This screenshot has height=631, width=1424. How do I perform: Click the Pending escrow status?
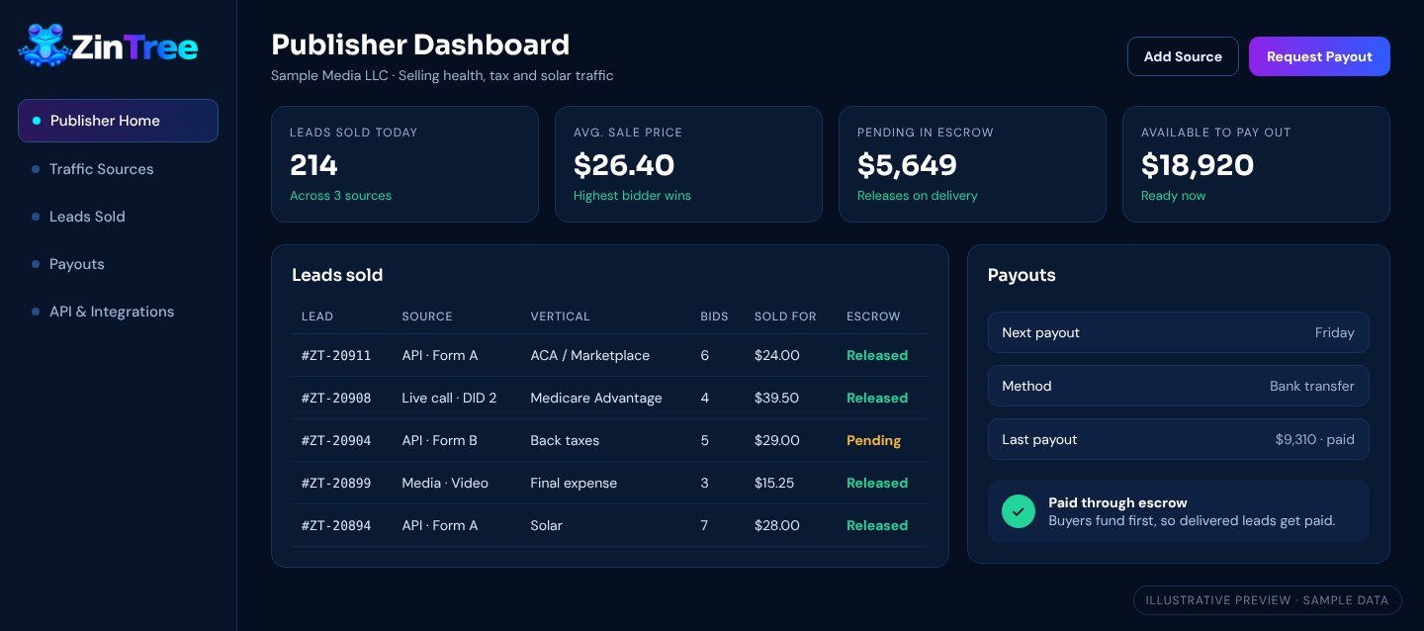pyautogui.click(x=873, y=440)
